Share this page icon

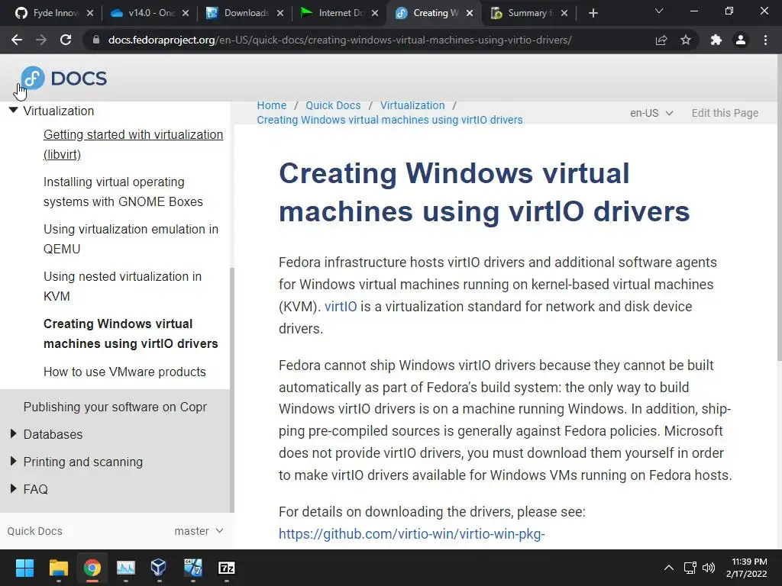pos(661,40)
